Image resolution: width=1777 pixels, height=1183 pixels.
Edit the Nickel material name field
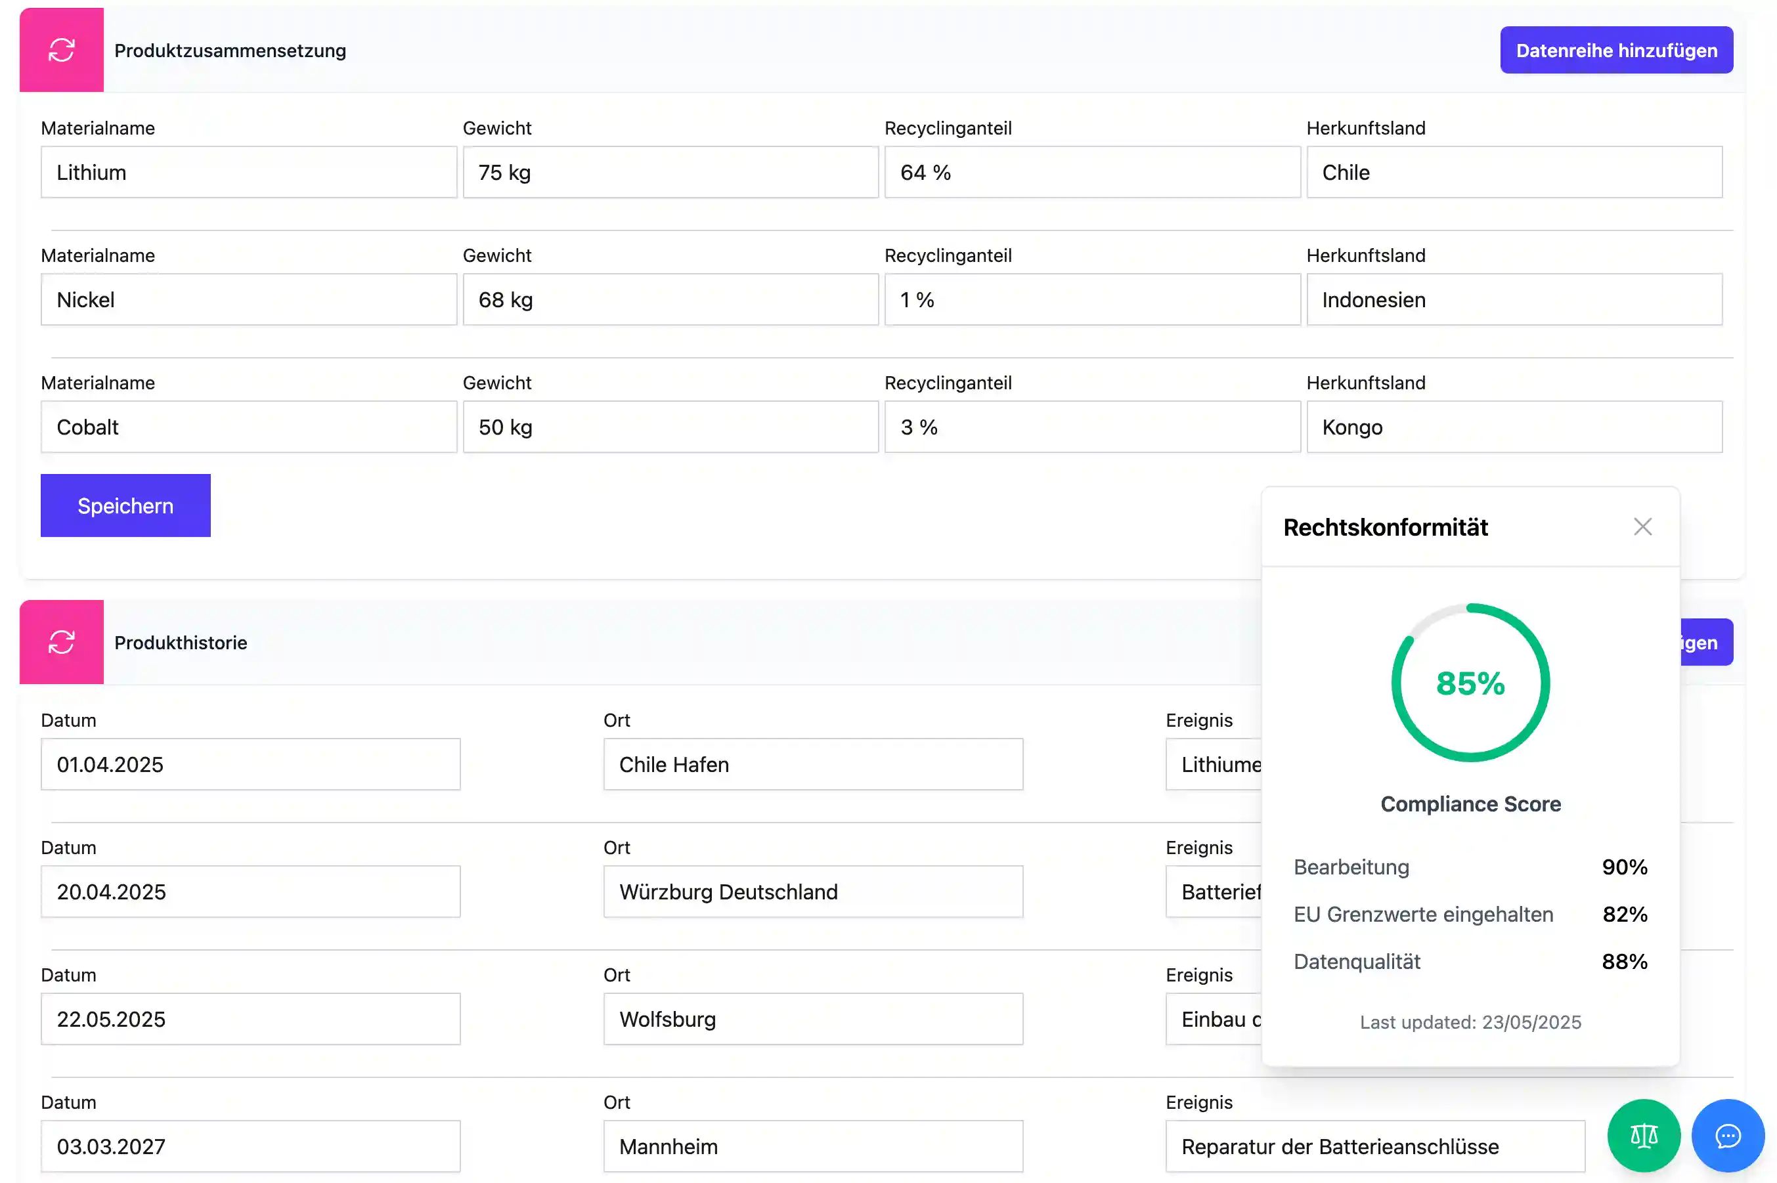pyautogui.click(x=248, y=300)
